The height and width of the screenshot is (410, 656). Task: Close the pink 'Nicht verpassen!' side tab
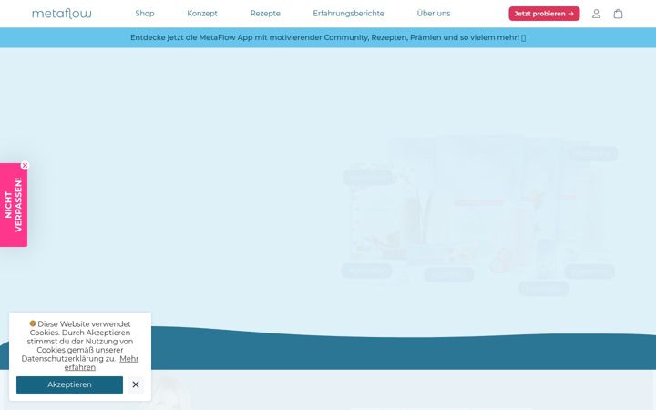click(x=25, y=166)
